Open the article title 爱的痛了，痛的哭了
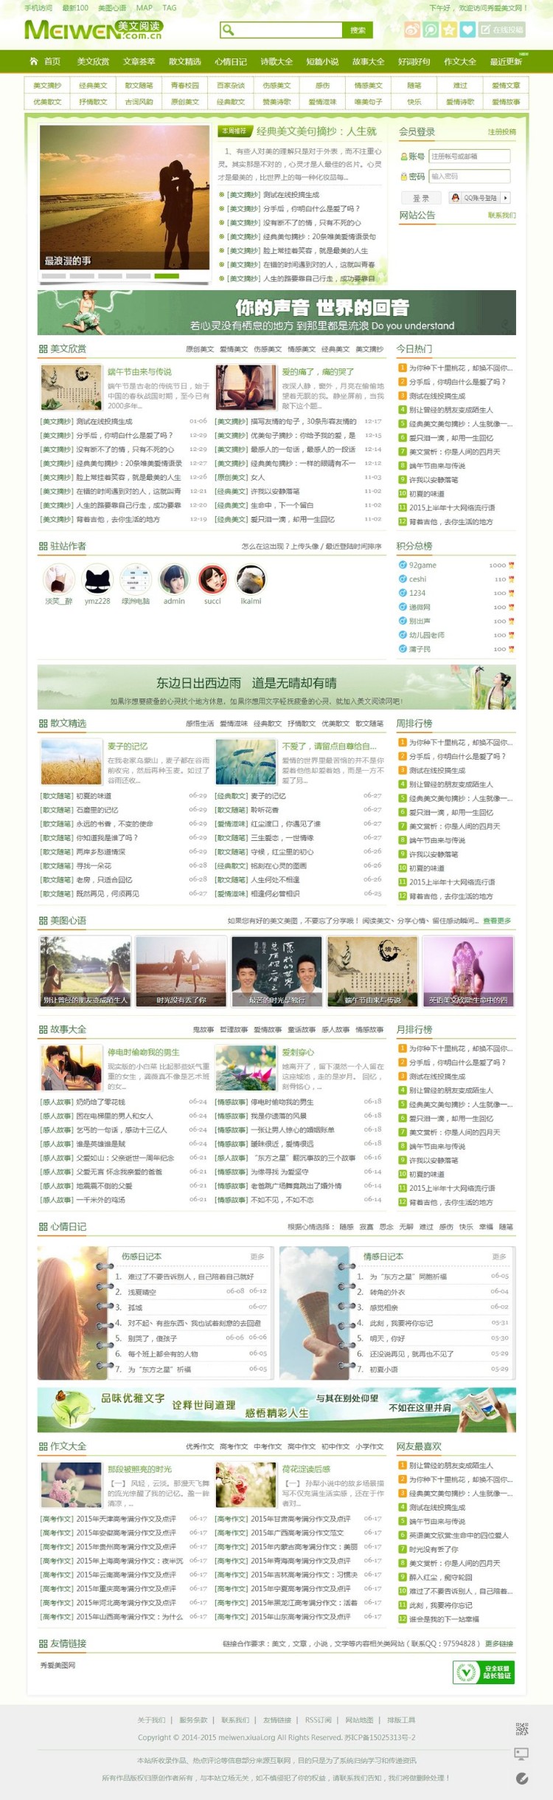Viewport: 553px width, 1800px height. click(x=318, y=371)
